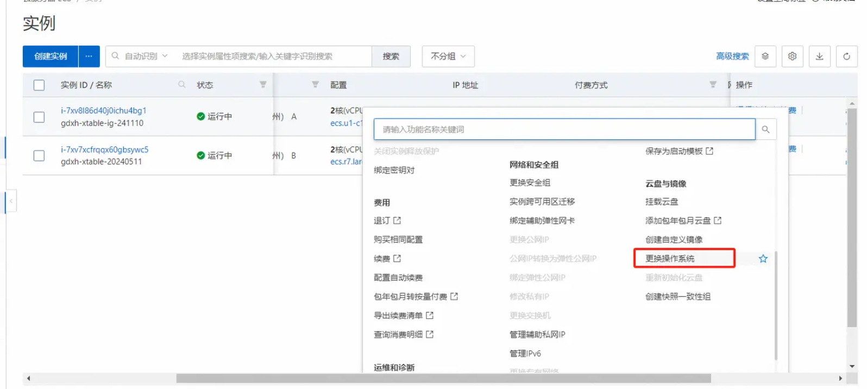The width and height of the screenshot is (867, 389).
Task: Open the 高级搜索 link
Action: (x=732, y=56)
